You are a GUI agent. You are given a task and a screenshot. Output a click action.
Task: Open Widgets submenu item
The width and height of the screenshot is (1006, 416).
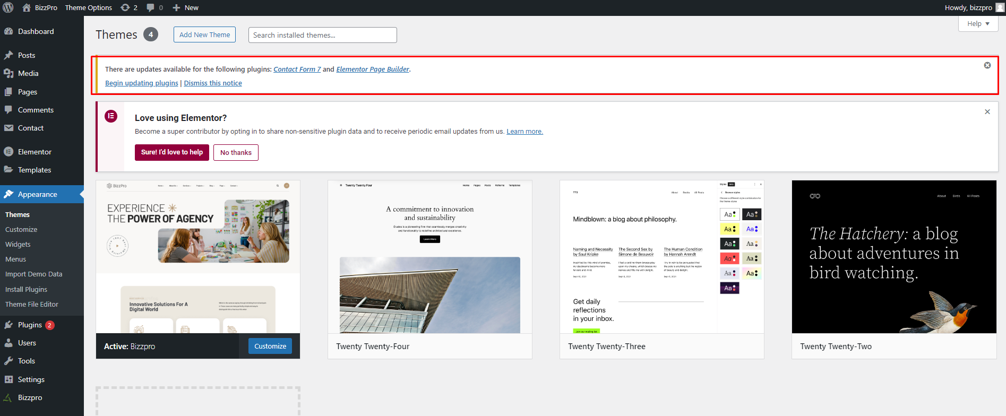click(x=18, y=245)
